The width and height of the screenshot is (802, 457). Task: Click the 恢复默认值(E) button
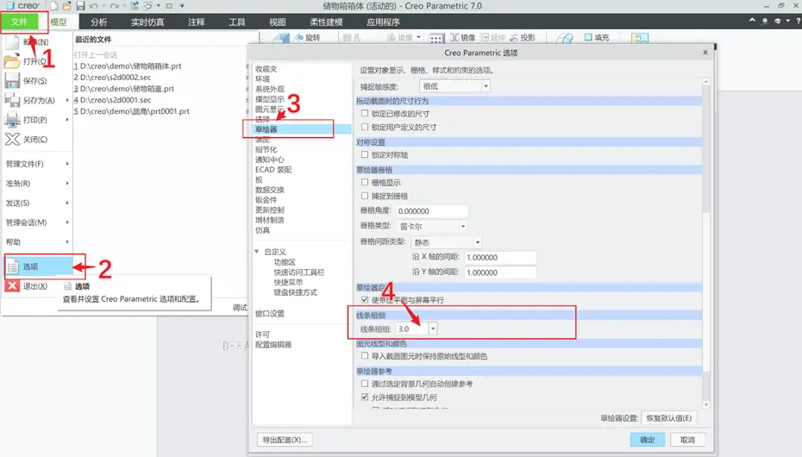click(x=668, y=418)
